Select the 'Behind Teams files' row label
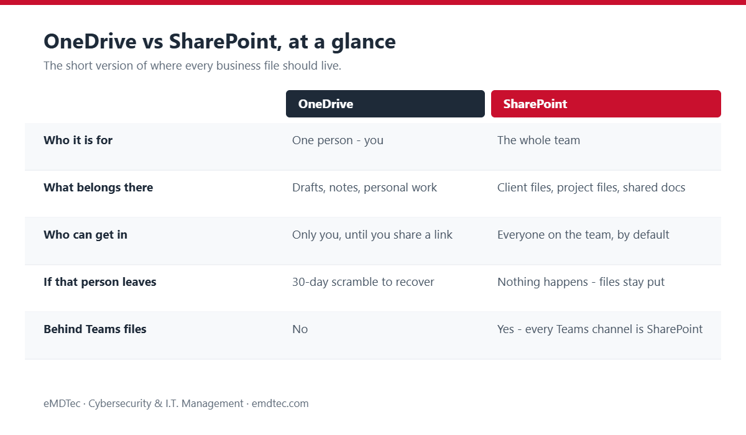This screenshot has height=435, width=746. 95,329
